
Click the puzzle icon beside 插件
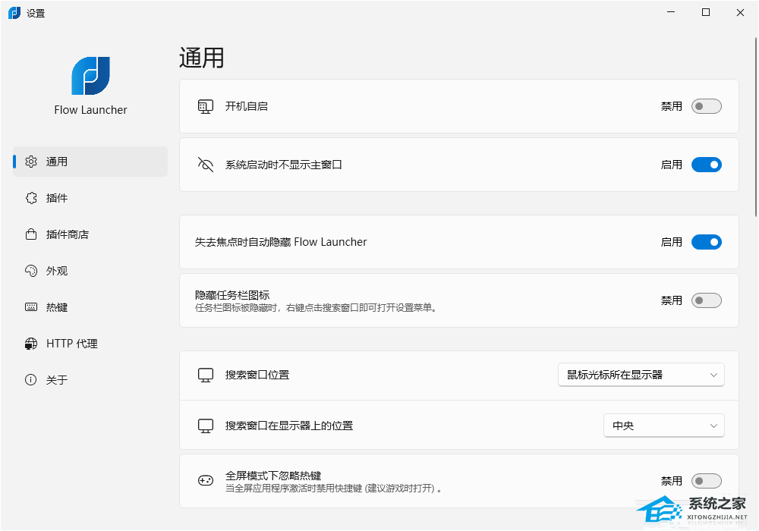point(31,198)
